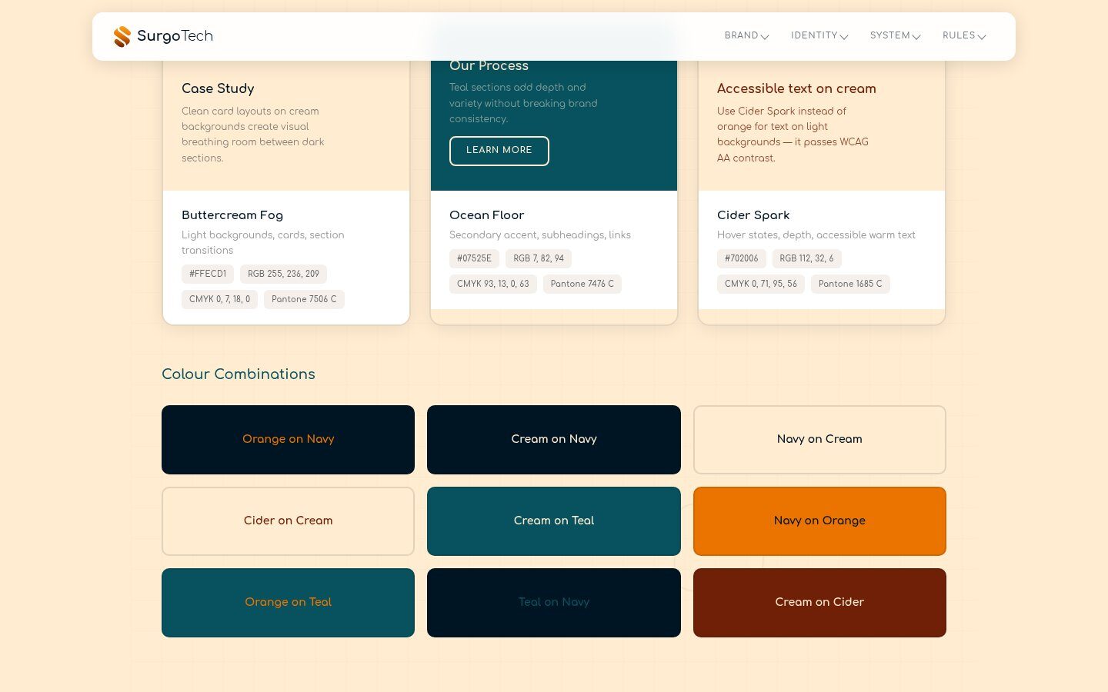The width and height of the screenshot is (1108, 692).
Task: Click the #FFECD1 hex code chip
Action: [208, 274]
